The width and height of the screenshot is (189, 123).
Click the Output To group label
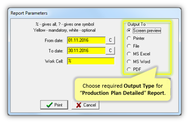point(136,24)
